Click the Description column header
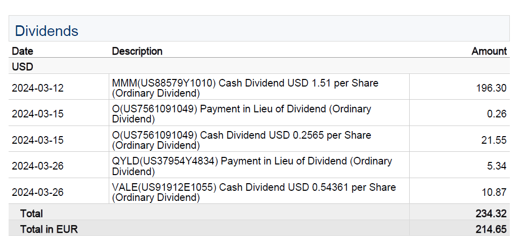 coord(137,51)
